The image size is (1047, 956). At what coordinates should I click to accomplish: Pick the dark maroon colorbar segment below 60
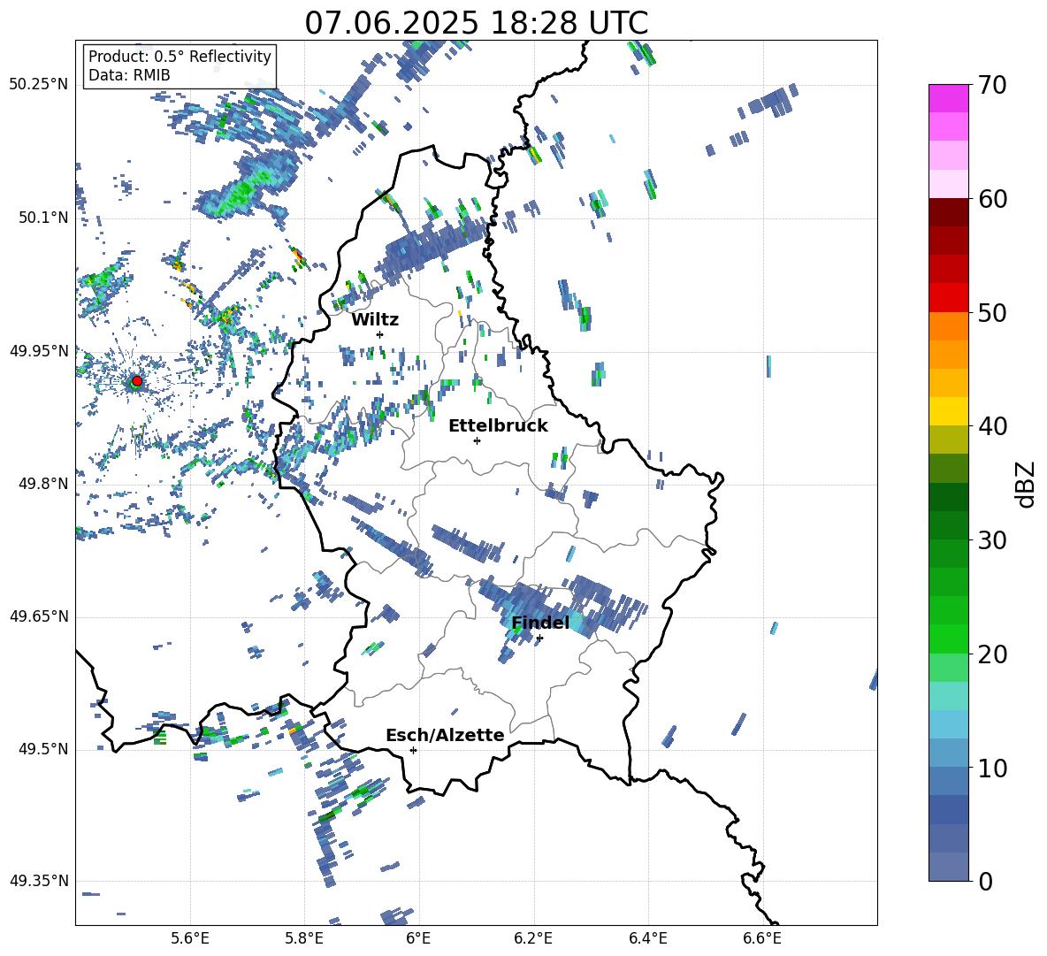tap(948, 212)
